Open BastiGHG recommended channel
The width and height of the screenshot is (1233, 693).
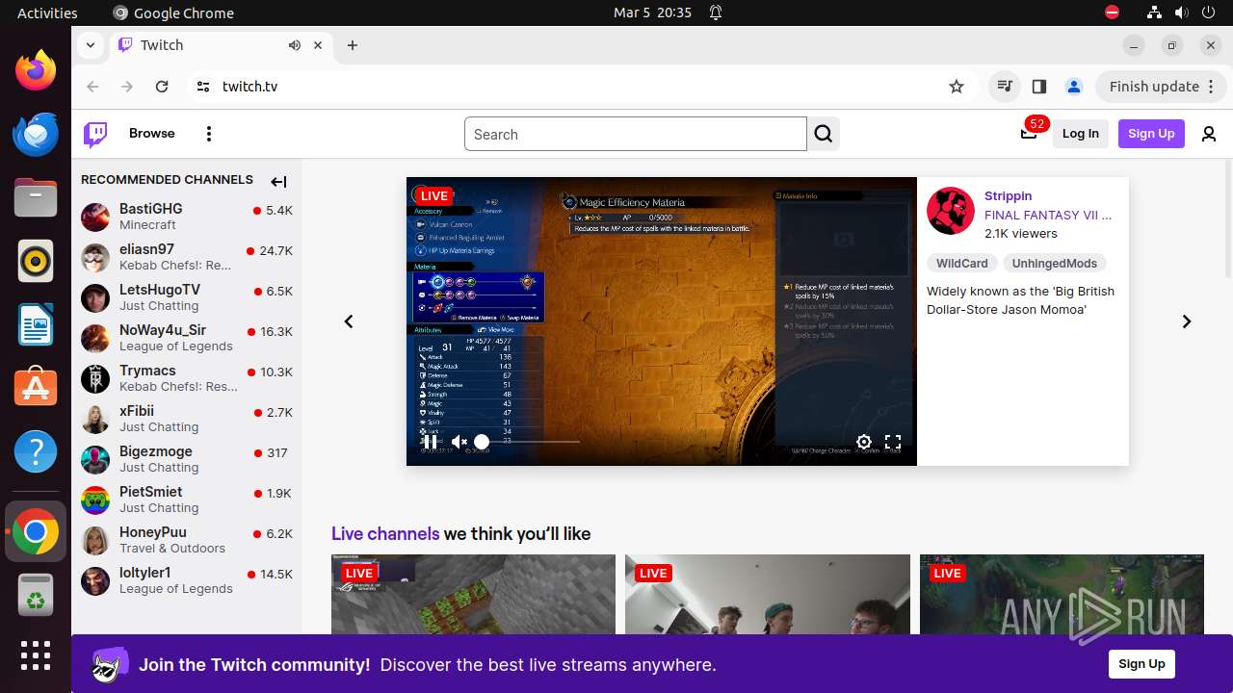point(187,217)
